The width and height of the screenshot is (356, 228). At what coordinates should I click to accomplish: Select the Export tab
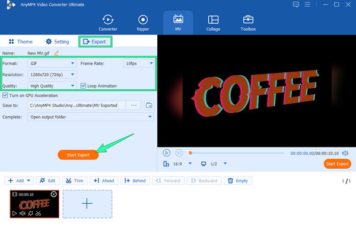click(x=95, y=41)
